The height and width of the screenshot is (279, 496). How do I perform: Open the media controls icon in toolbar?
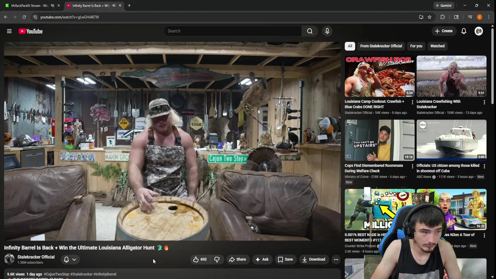tap(470, 17)
